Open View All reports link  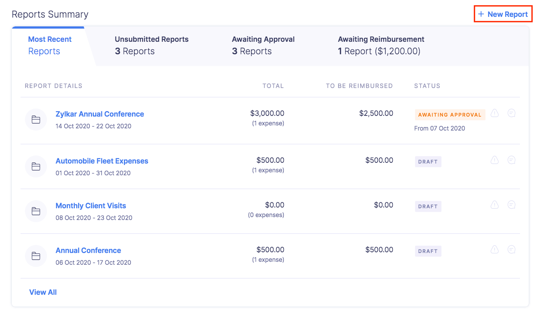43,292
